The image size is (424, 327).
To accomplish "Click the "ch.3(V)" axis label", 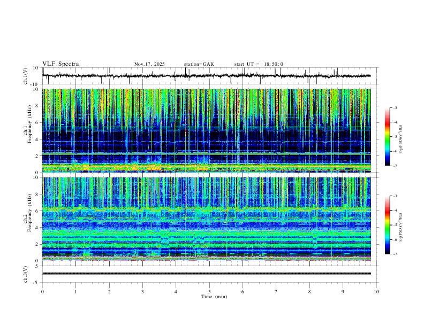I will coord(26,274).
